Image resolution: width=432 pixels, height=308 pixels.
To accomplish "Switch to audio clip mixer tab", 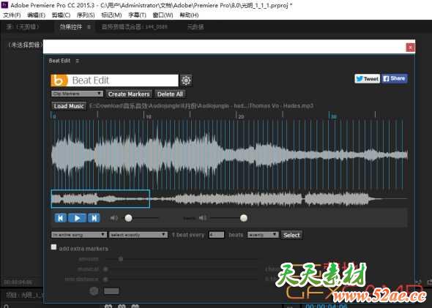I will tap(135, 27).
